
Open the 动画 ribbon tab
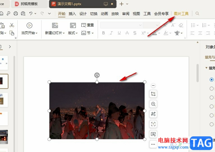pyautogui.click(x=104, y=14)
